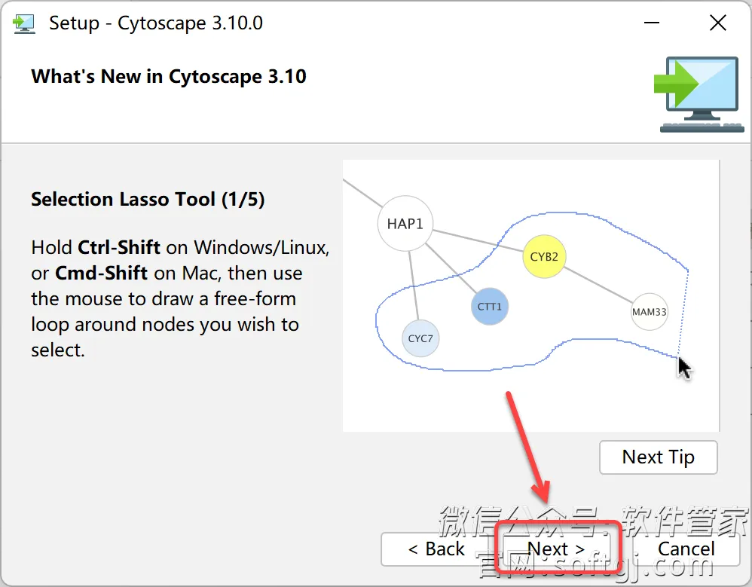Click the Next Tip button
This screenshot has width=752, height=587.
pyautogui.click(x=658, y=457)
